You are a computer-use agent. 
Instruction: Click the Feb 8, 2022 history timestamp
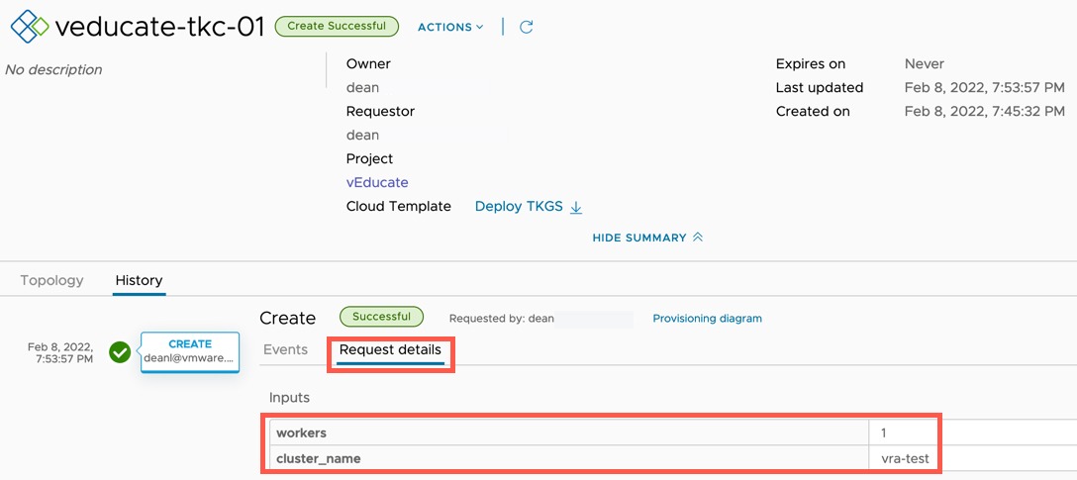tap(60, 352)
